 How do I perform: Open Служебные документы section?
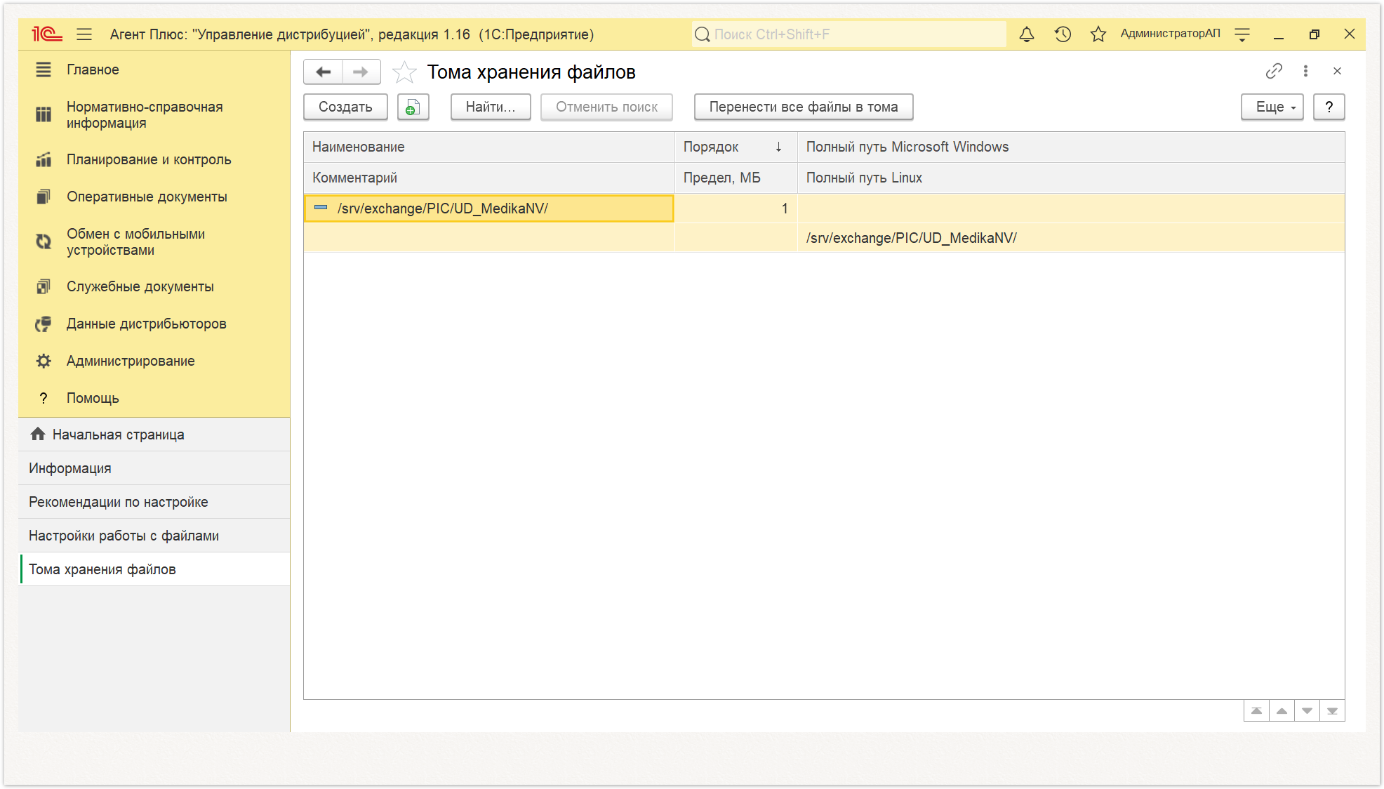[154, 286]
